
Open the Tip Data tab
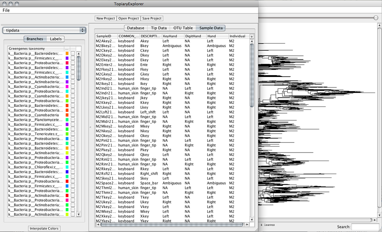159,28
